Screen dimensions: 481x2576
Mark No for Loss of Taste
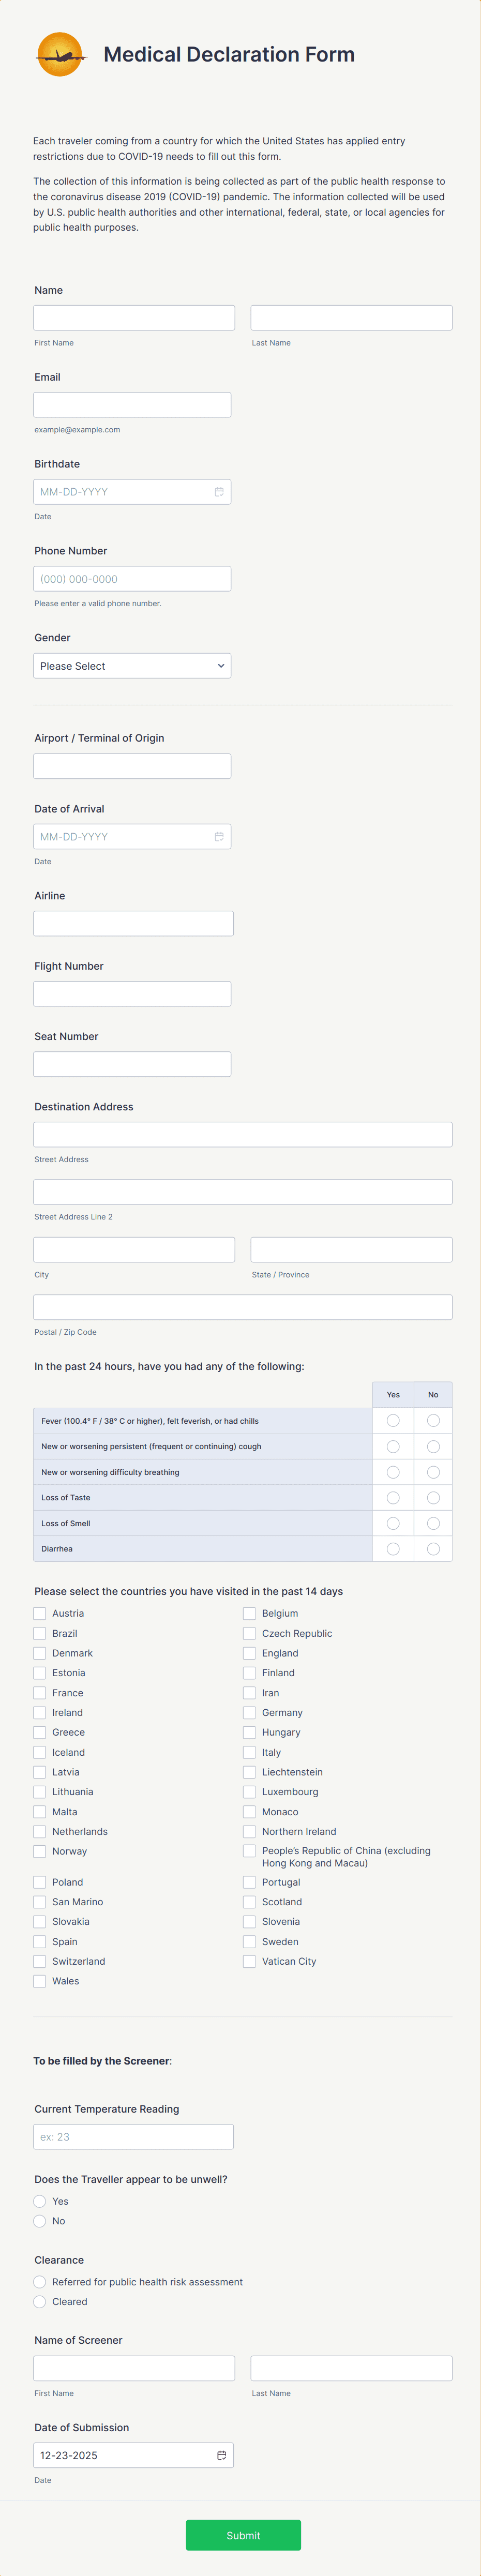pyautogui.click(x=433, y=1497)
